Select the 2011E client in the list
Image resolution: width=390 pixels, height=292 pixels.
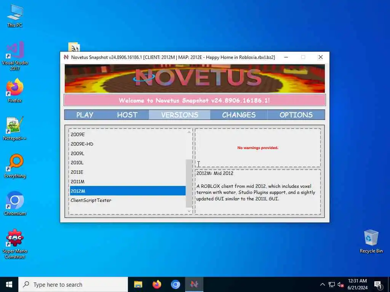[128, 172]
